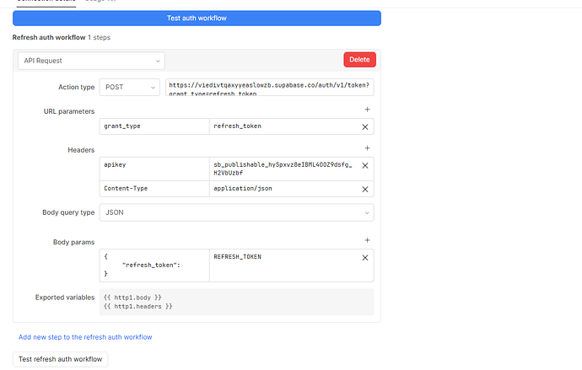Remove the apikey header row
The height and width of the screenshot is (370, 582).
[365, 166]
